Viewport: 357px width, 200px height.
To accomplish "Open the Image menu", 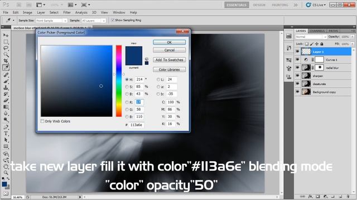I will (x=27, y=12).
